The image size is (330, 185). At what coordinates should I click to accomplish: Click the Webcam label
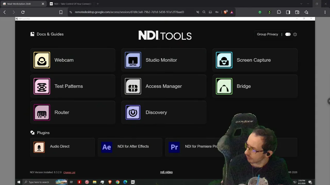(64, 60)
